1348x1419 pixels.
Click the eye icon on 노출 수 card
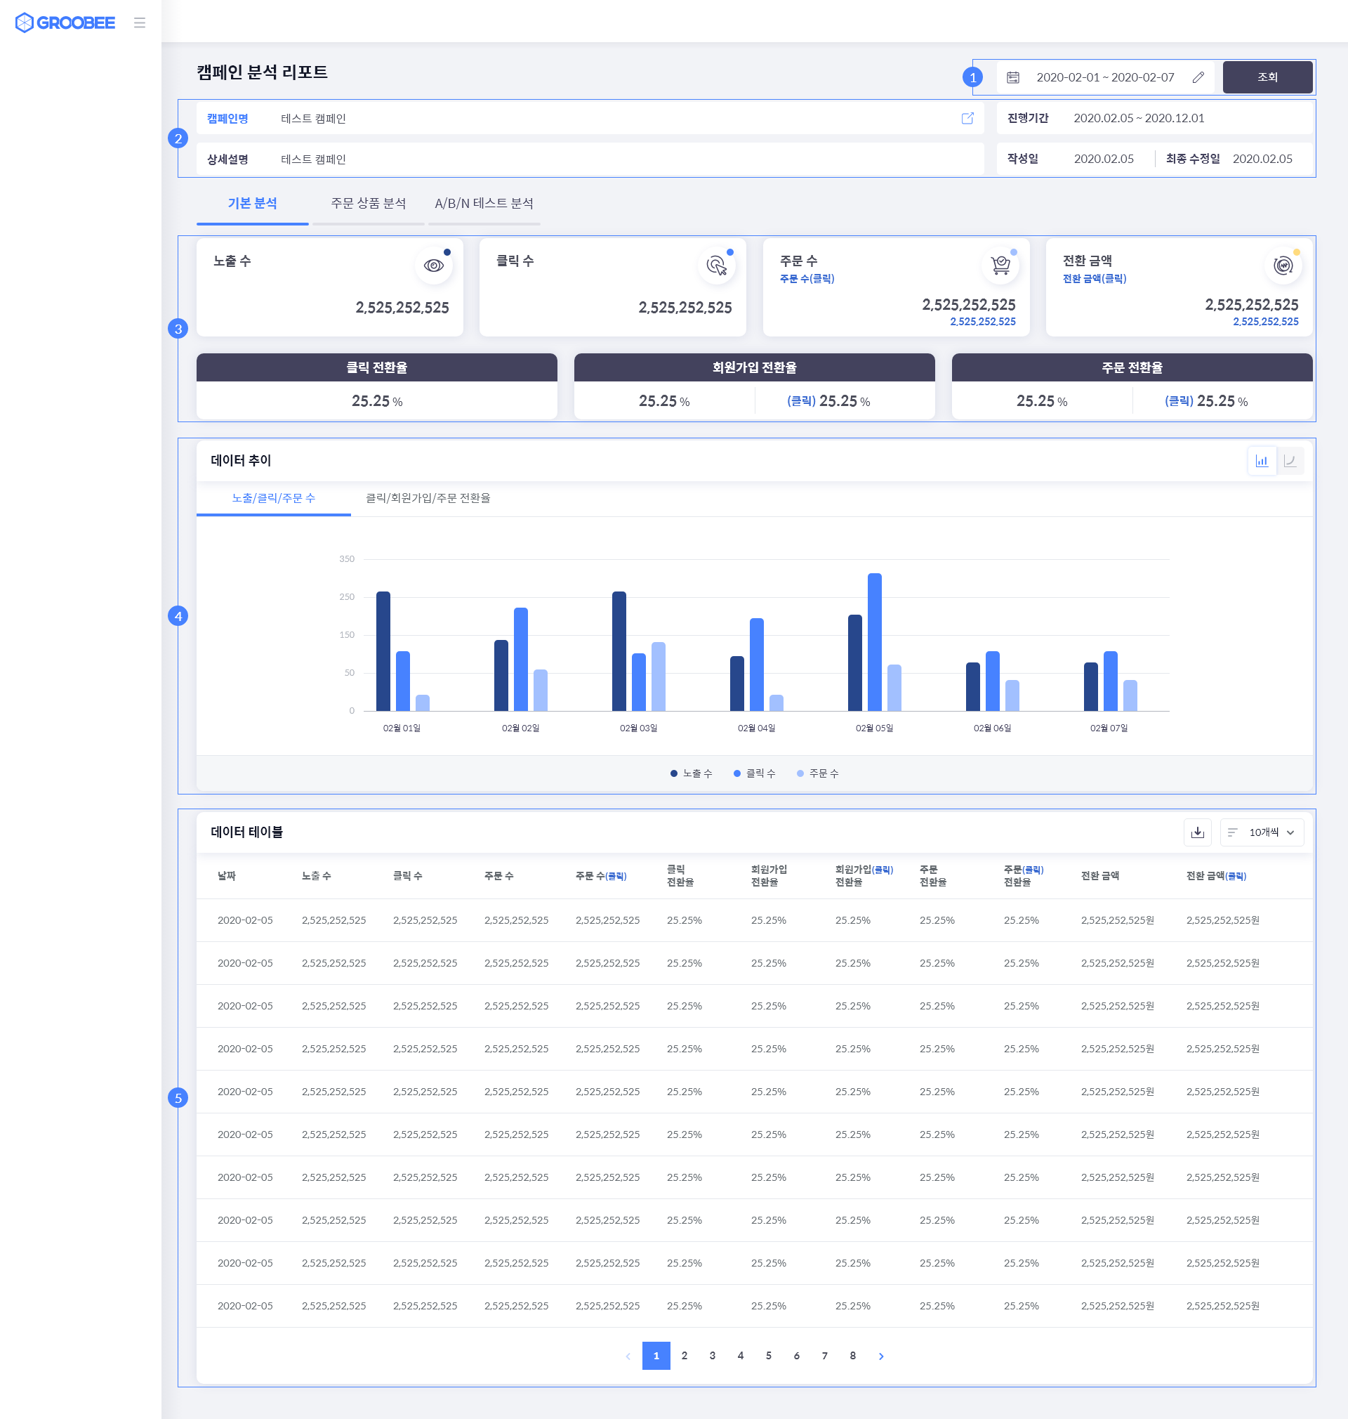tap(433, 266)
